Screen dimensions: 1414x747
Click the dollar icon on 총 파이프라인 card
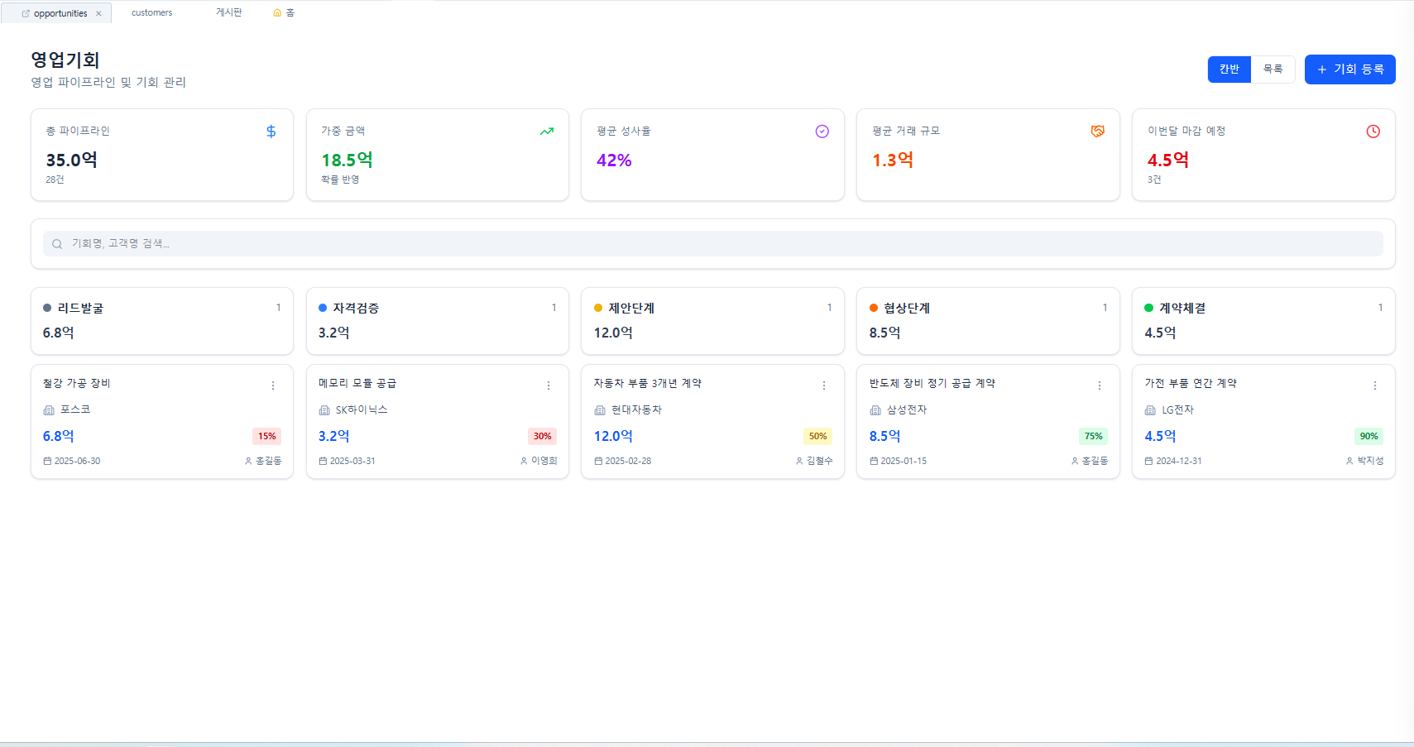(x=271, y=132)
